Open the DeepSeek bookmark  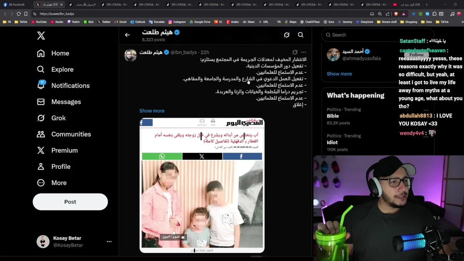click(364, 22)
